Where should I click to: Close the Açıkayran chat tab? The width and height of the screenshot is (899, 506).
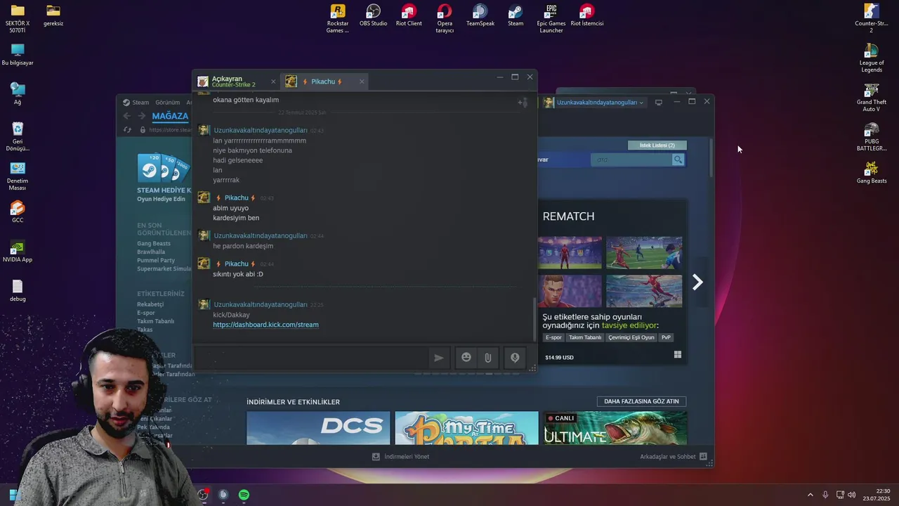click(273, 82)
